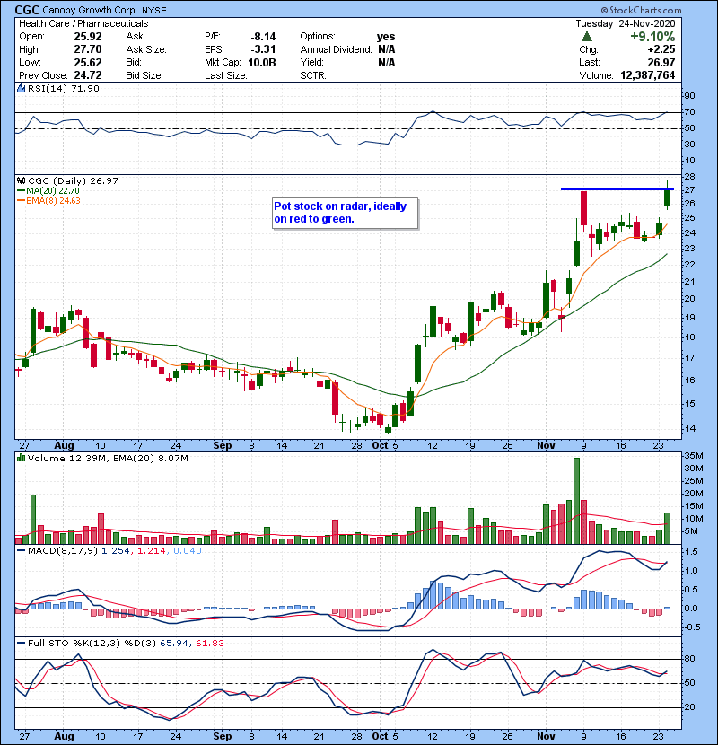Click the 28 price axis label
Screen dimensions: 718x745
pos(689,177)
